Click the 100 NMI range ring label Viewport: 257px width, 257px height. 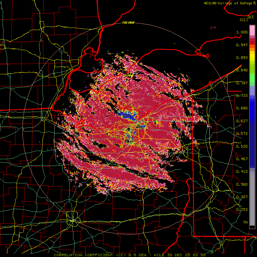128,23
